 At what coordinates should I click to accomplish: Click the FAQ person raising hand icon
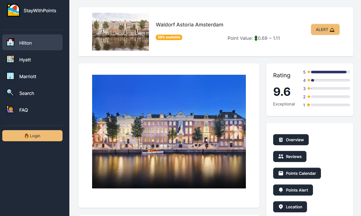(11, 110)
